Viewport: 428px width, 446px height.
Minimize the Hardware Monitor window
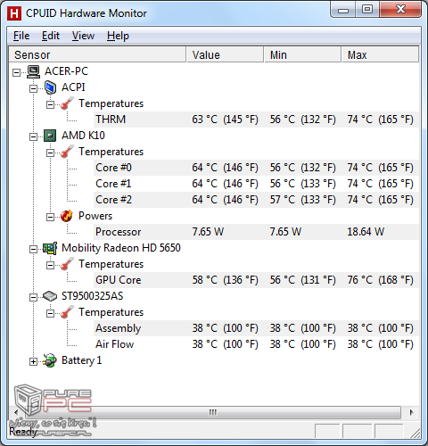pyautogui.click(x=343, y=10)
